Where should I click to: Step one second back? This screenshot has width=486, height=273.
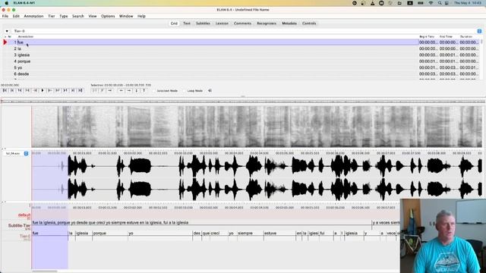coord(20,90)
